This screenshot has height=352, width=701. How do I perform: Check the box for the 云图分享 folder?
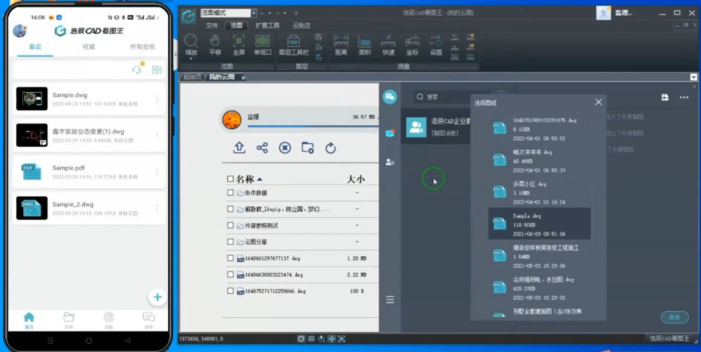pos(230,242)
